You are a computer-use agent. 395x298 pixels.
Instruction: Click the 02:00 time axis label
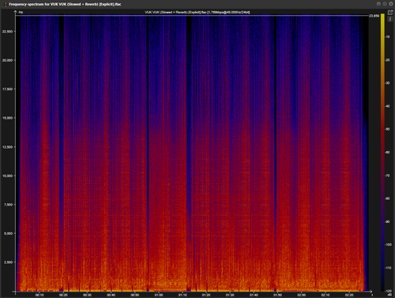[302, 295]
